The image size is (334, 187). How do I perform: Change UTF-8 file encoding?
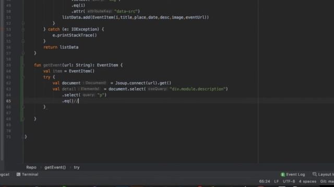(x=289, y=181)
